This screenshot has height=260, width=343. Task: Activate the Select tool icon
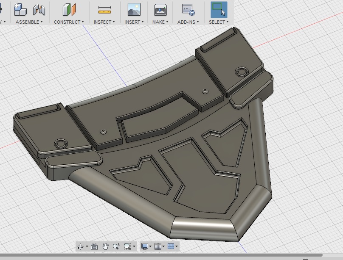click(219, 10)
